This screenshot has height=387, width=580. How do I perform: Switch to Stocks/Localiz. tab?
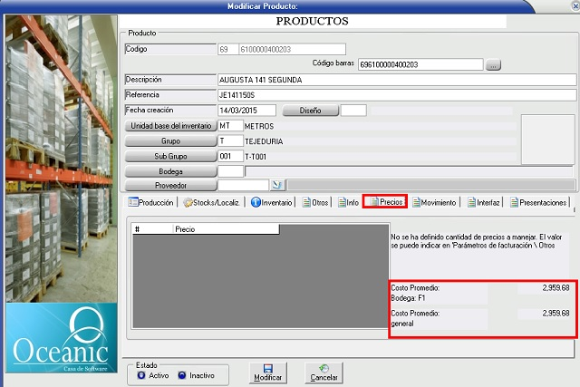pos(212,203)
